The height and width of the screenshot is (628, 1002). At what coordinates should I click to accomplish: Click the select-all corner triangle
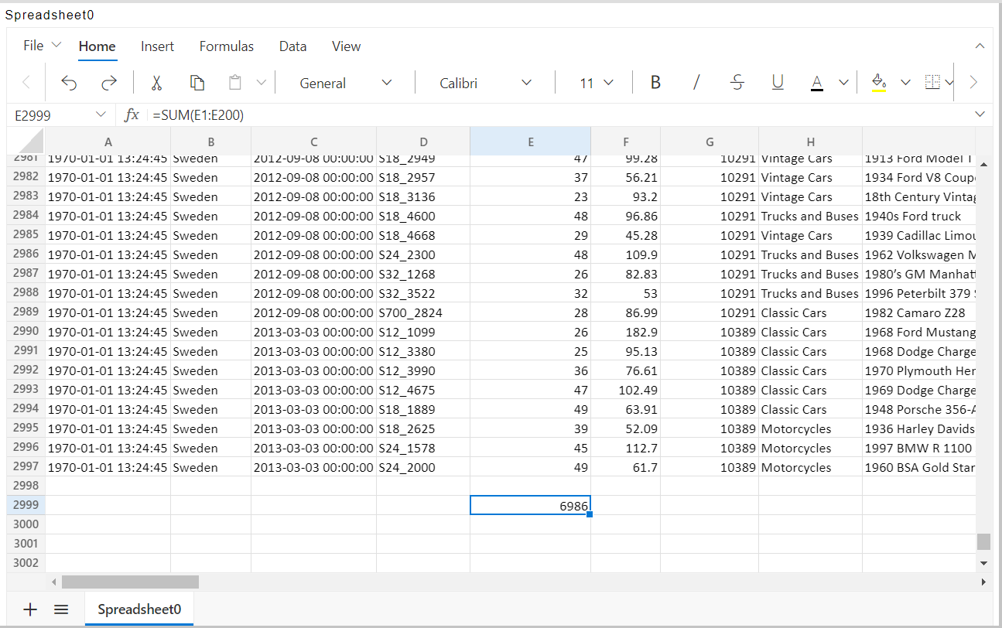tap(26, 142)
